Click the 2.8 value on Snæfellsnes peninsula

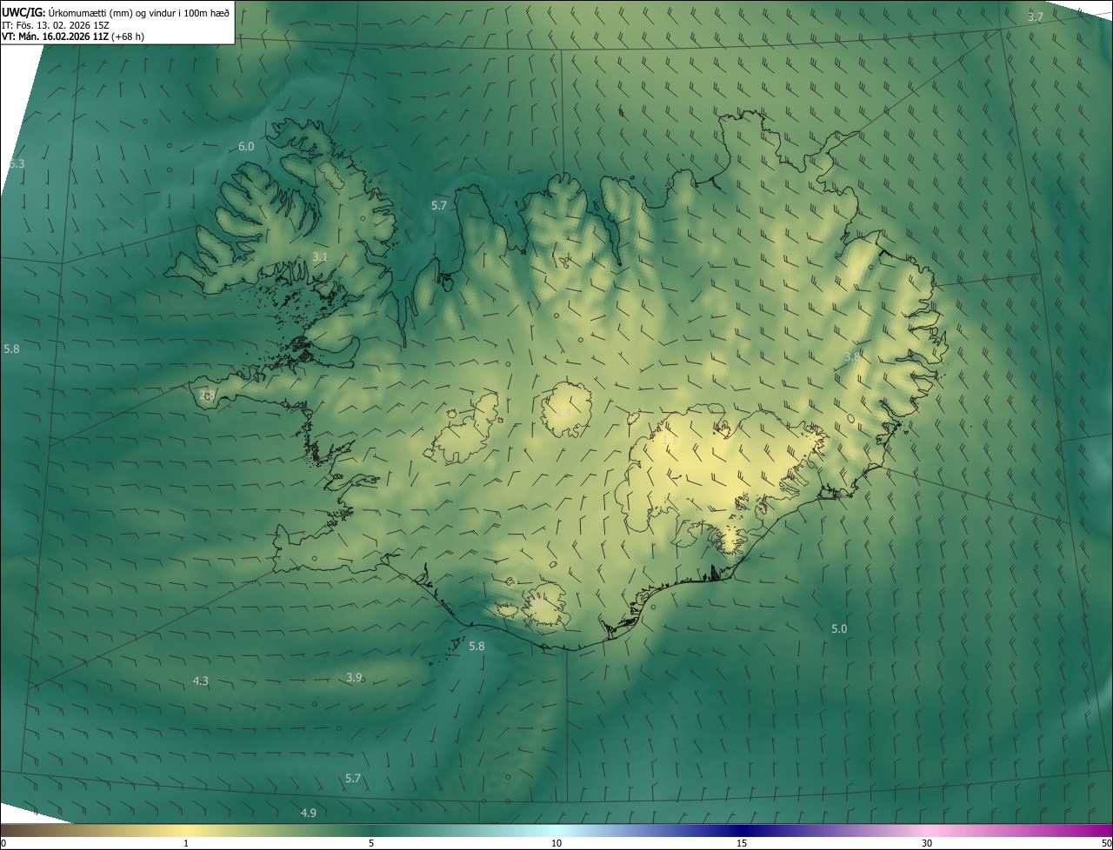(x=207, y=395)
